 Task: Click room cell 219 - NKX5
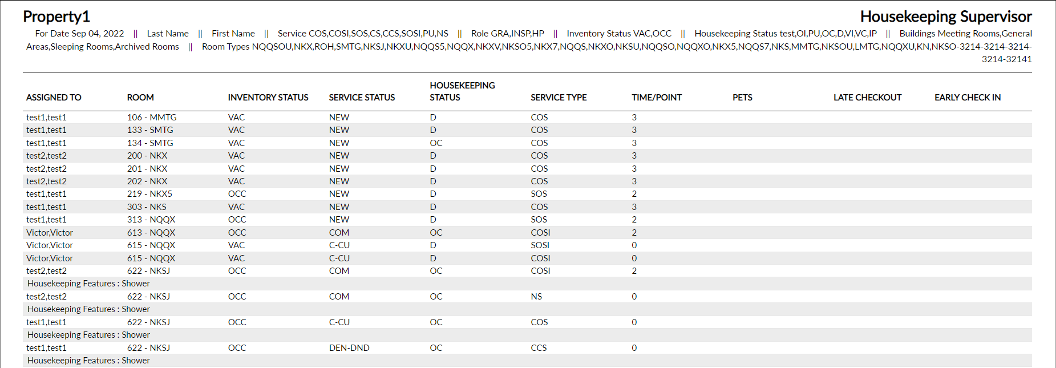(149, 194)
